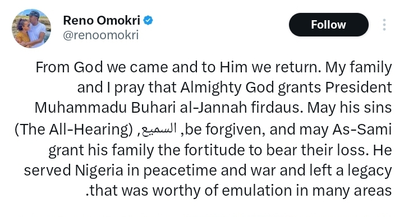Click the blue verified badge
Screen dimensions: 404x217
click(x=148, y=20)
